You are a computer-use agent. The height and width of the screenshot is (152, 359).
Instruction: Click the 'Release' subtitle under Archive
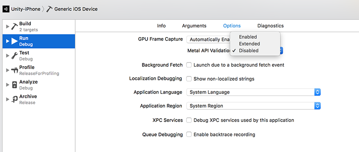(27, 103)
